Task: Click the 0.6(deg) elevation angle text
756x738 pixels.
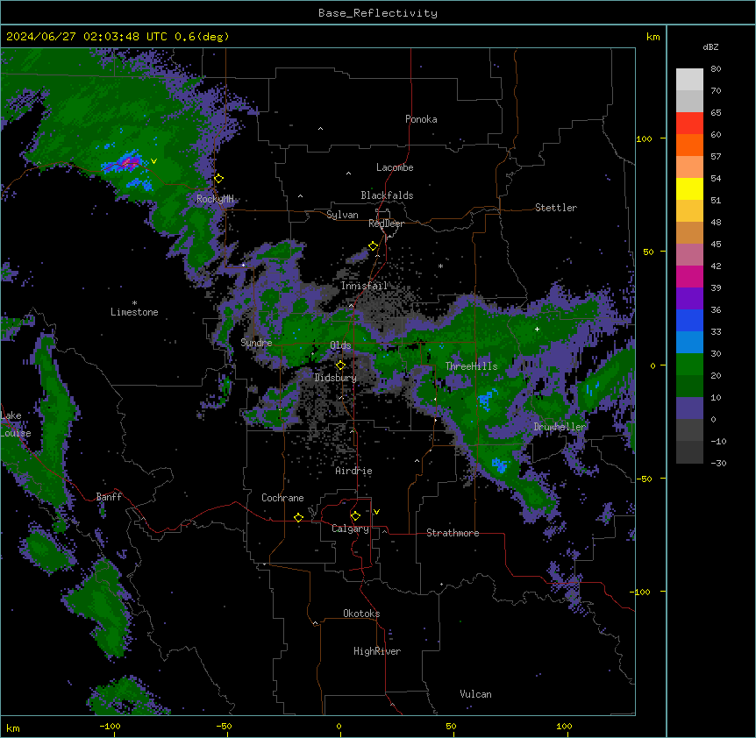Action: [202, 37]
